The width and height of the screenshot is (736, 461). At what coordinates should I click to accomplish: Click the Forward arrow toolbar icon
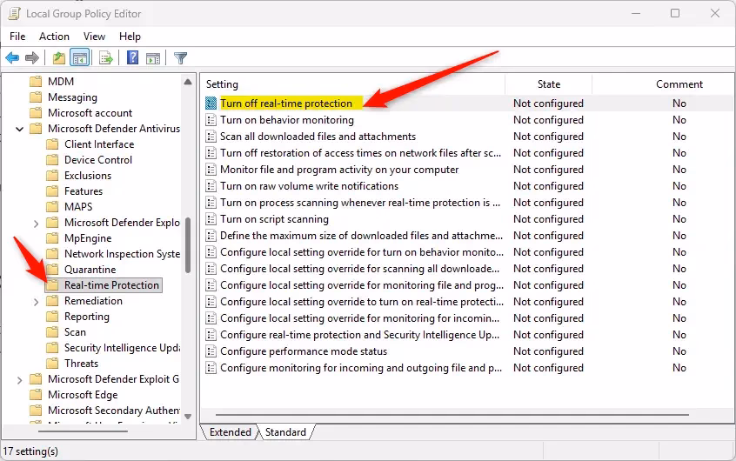tap(32, 58)
